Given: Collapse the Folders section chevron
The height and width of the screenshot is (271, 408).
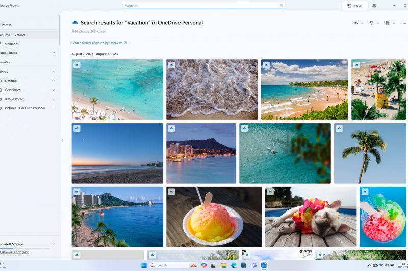Looking at the screenshot, I should point(54,72).
